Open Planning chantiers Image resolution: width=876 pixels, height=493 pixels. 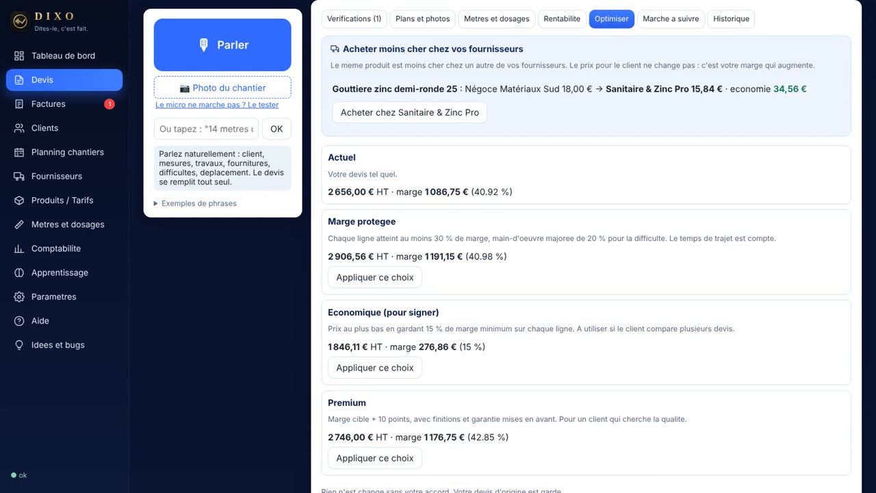click(64, 152)
